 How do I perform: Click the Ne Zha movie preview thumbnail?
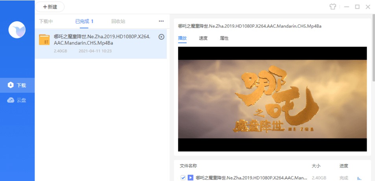(x=272, y=99)
